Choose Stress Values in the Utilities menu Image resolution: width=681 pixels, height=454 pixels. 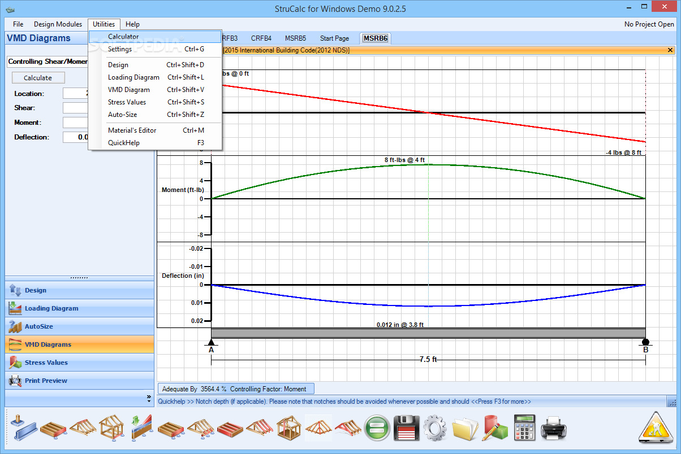tap(155, 102)
